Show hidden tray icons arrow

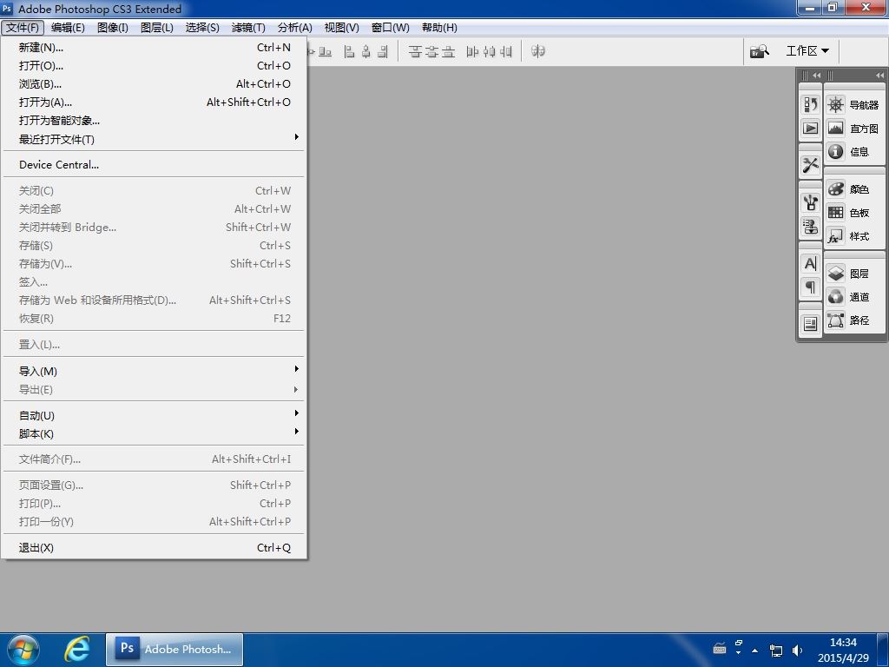[x=754, y=650]
